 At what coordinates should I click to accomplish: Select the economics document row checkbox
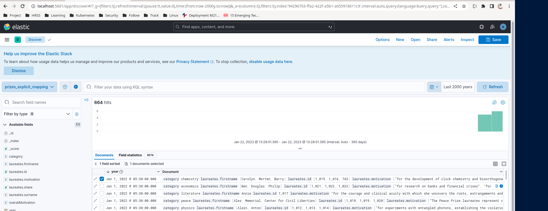coord(102,186)
